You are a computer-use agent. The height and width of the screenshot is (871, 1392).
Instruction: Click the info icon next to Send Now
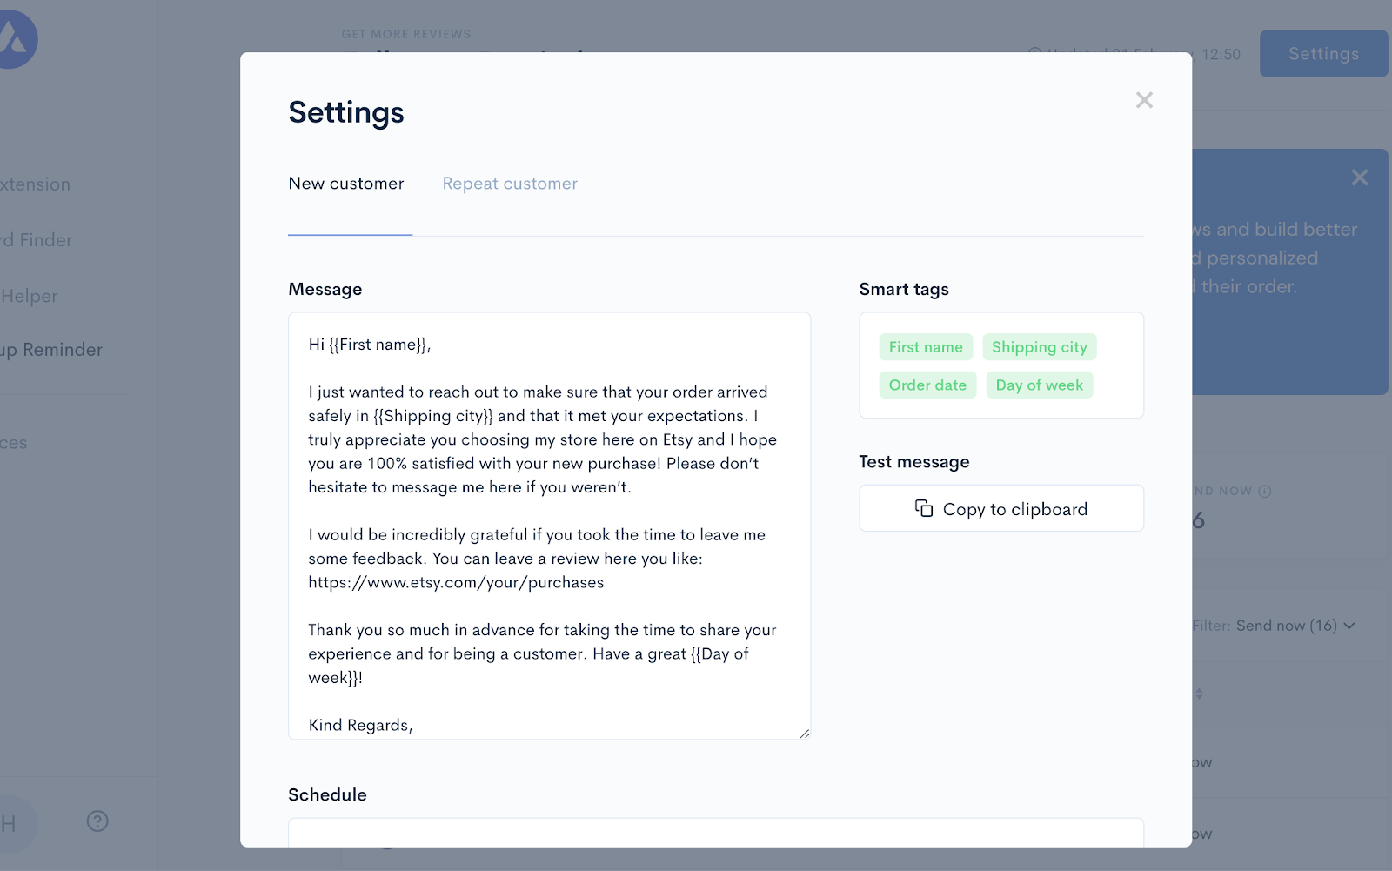[1265, 492]
